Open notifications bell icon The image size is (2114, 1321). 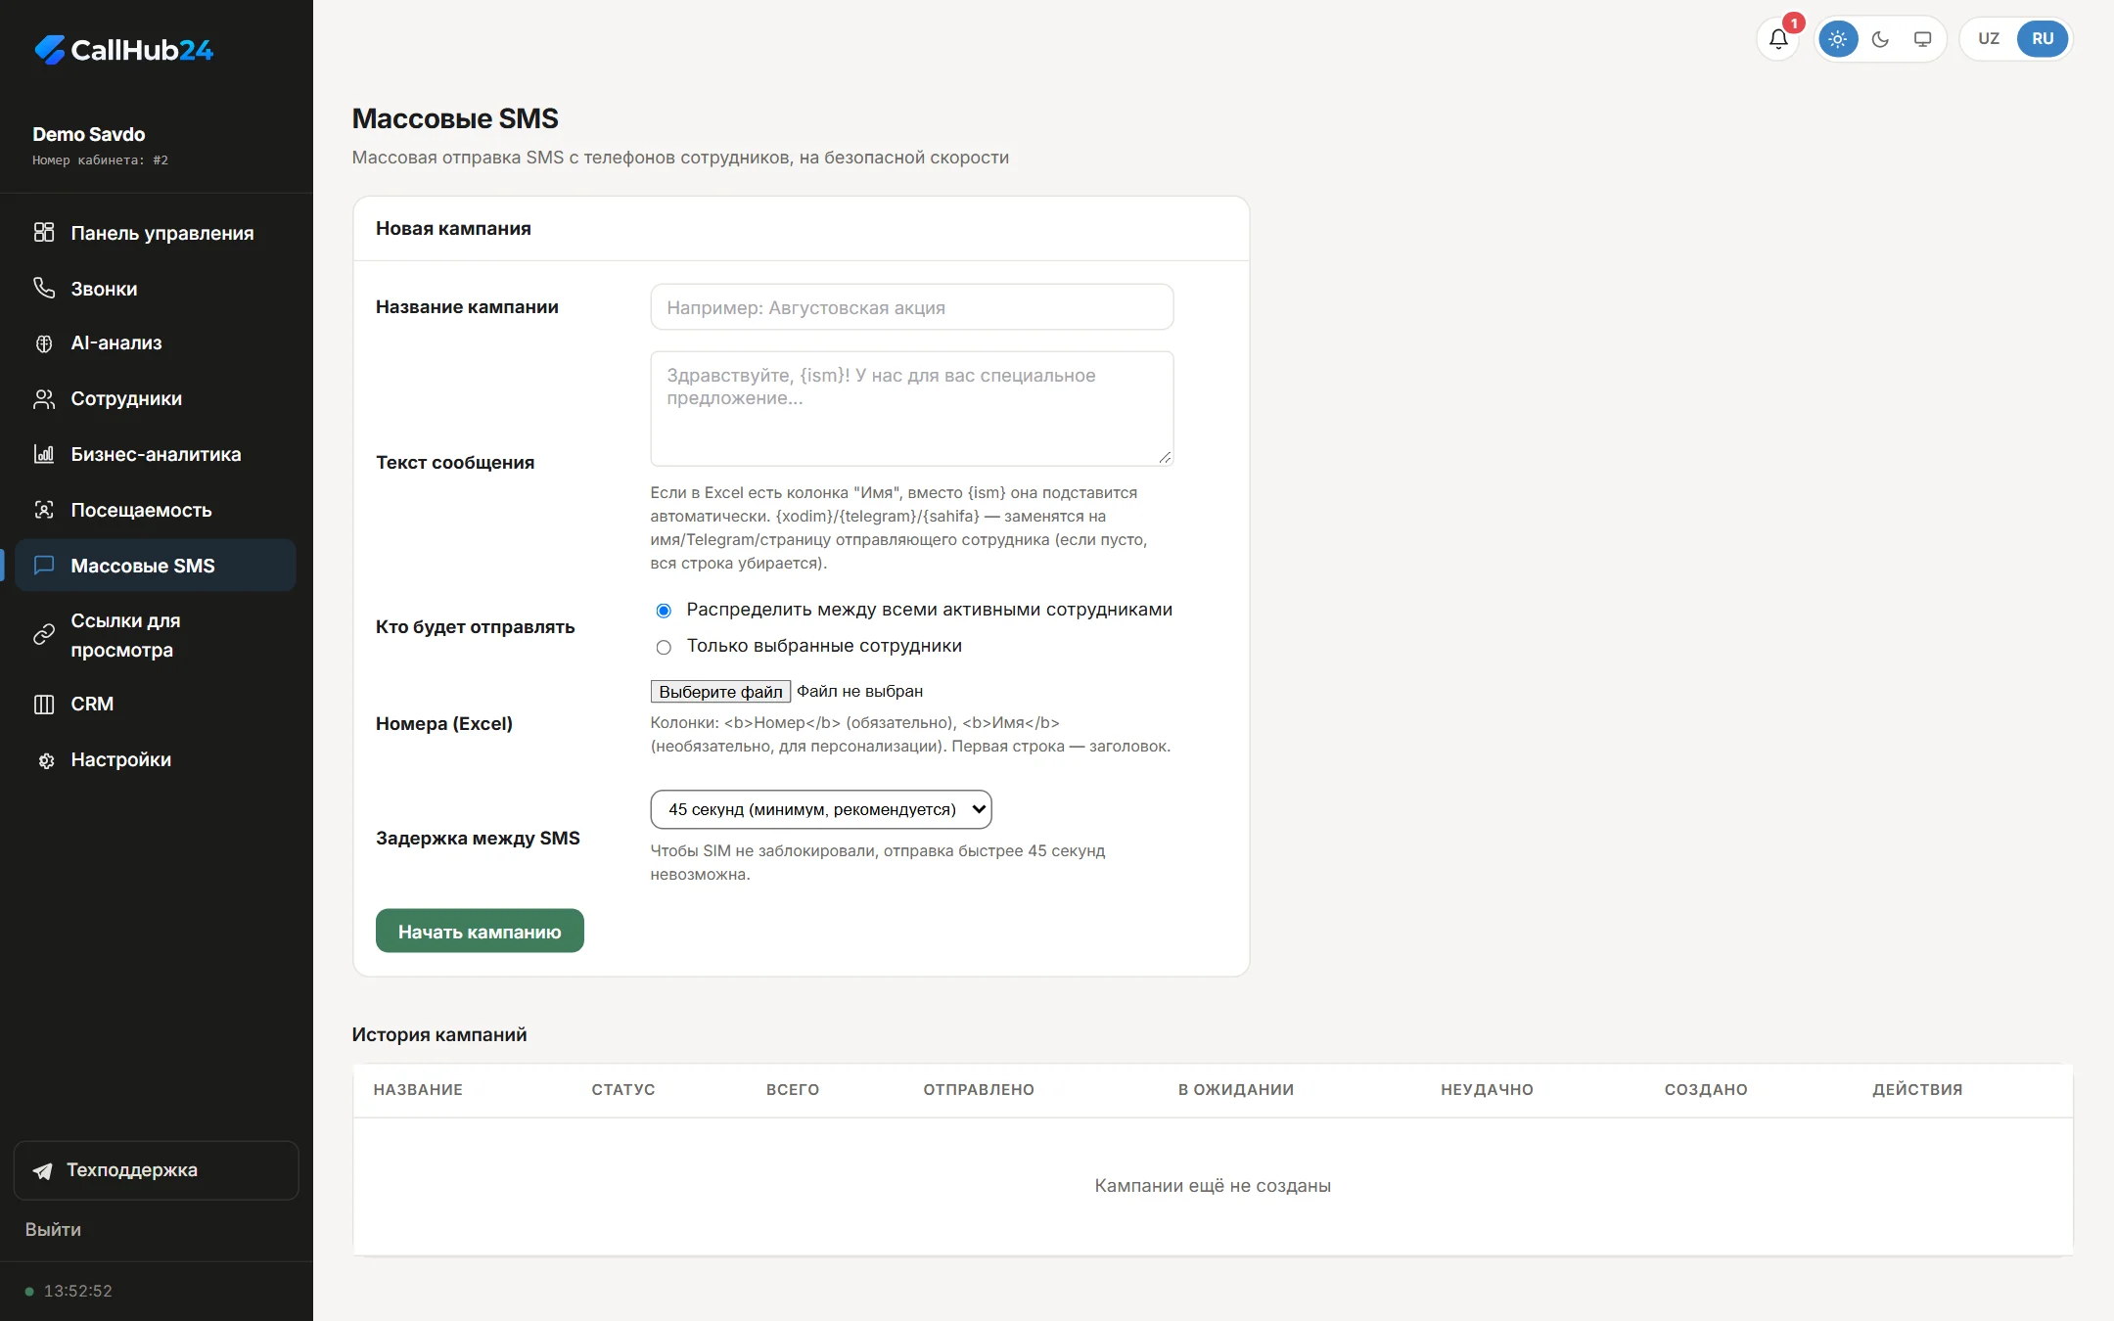[1778, 39]
